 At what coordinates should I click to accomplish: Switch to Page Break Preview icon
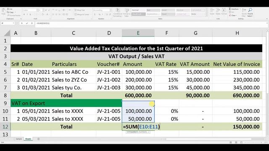(x=241, y=142)
